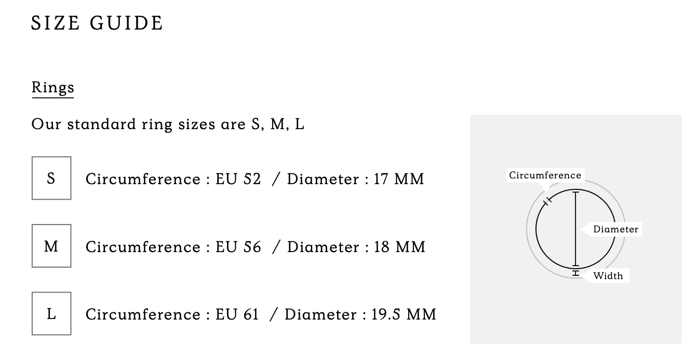The height and width of the screenshot is (360, 697).
Task: Click the SIZE GUIDE heading
Action: pos(97,23)
